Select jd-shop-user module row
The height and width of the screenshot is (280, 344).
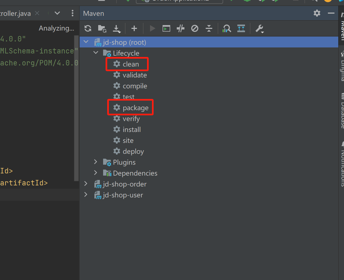pos(209,195)
